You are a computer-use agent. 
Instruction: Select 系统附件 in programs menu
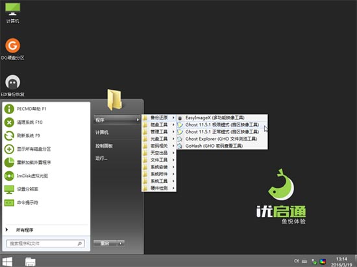click(159, 174)
